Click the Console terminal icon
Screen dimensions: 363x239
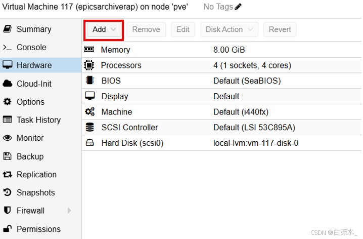coord(8,48)
